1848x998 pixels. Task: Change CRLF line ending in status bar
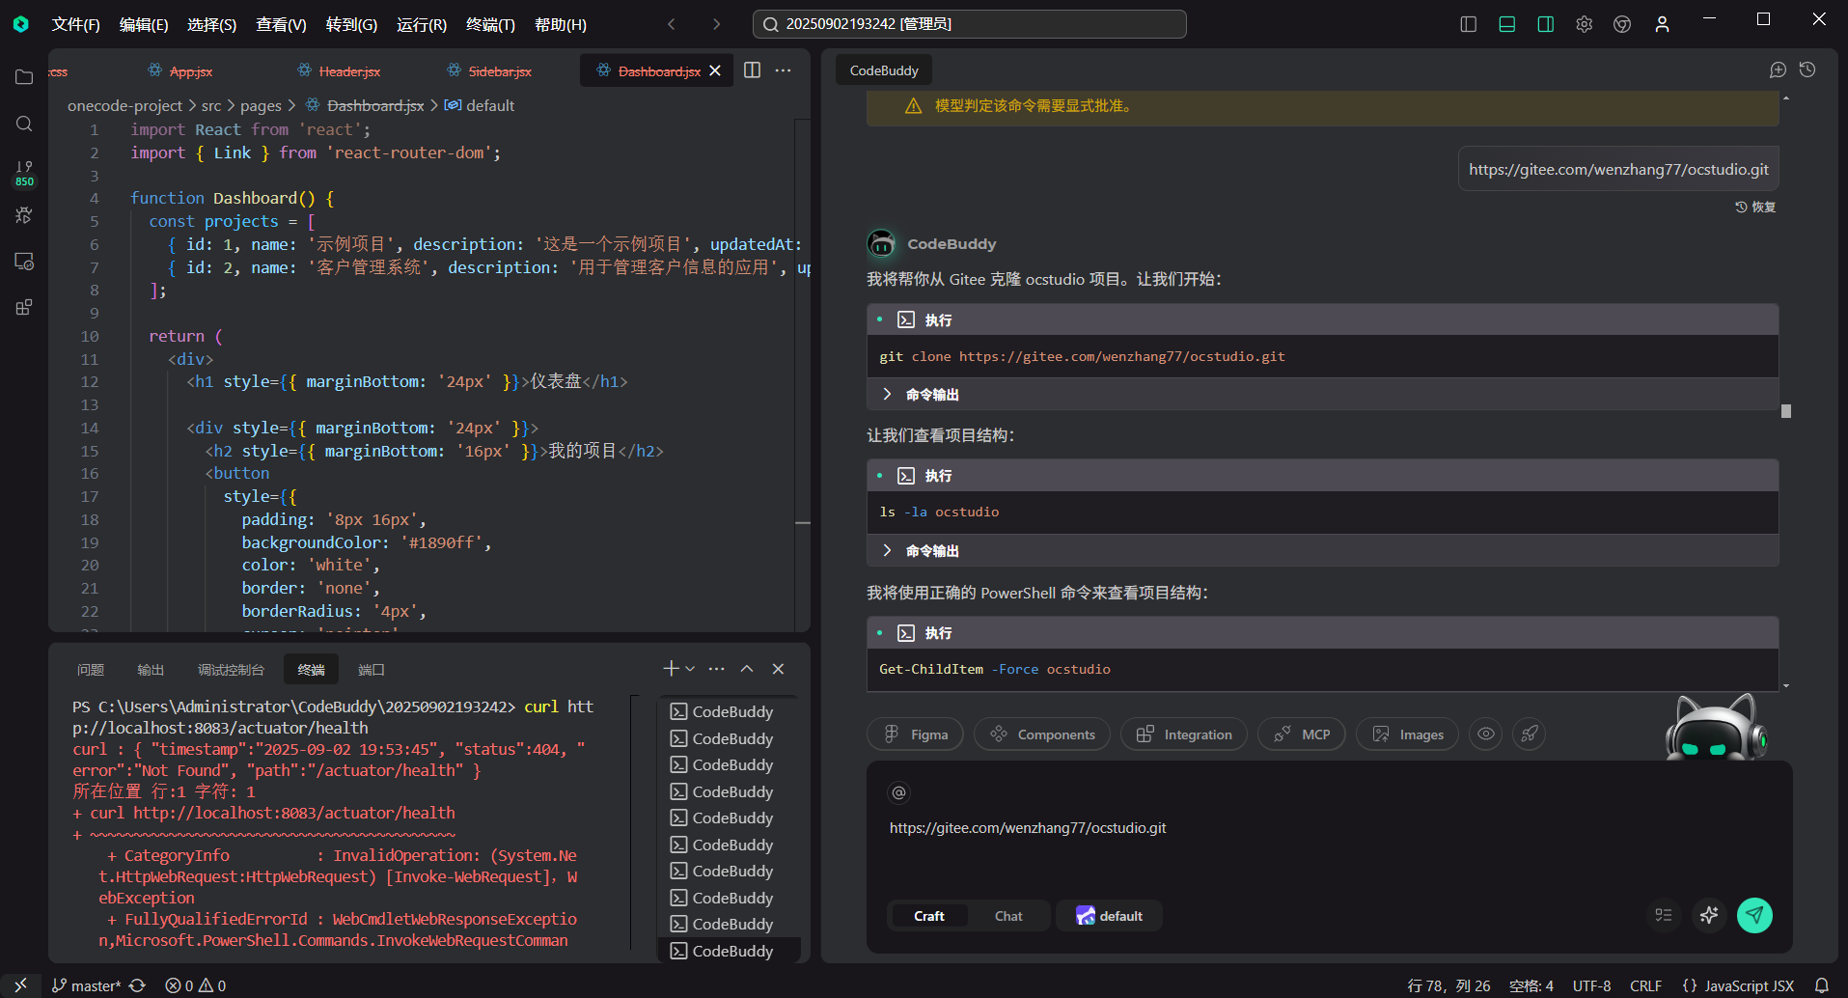[1646, 985]
